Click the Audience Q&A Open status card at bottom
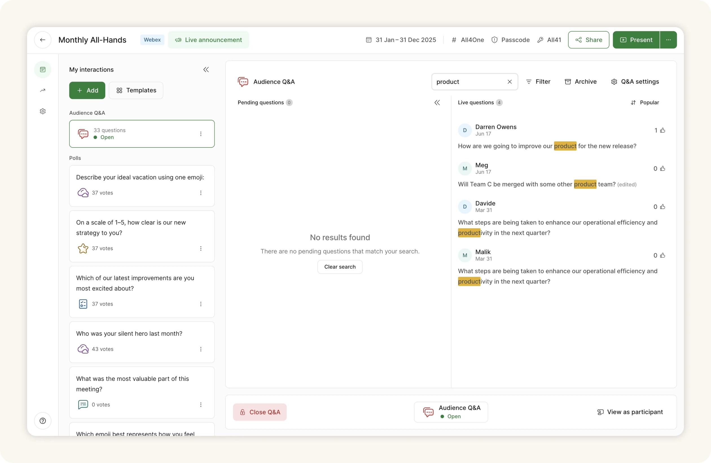The height and width of the screenshot is (463, 711). click(x=451, y=412)
